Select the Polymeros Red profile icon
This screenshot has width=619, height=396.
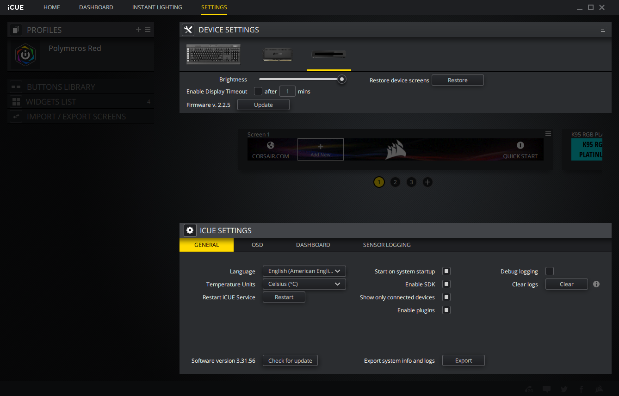[25, 55]
